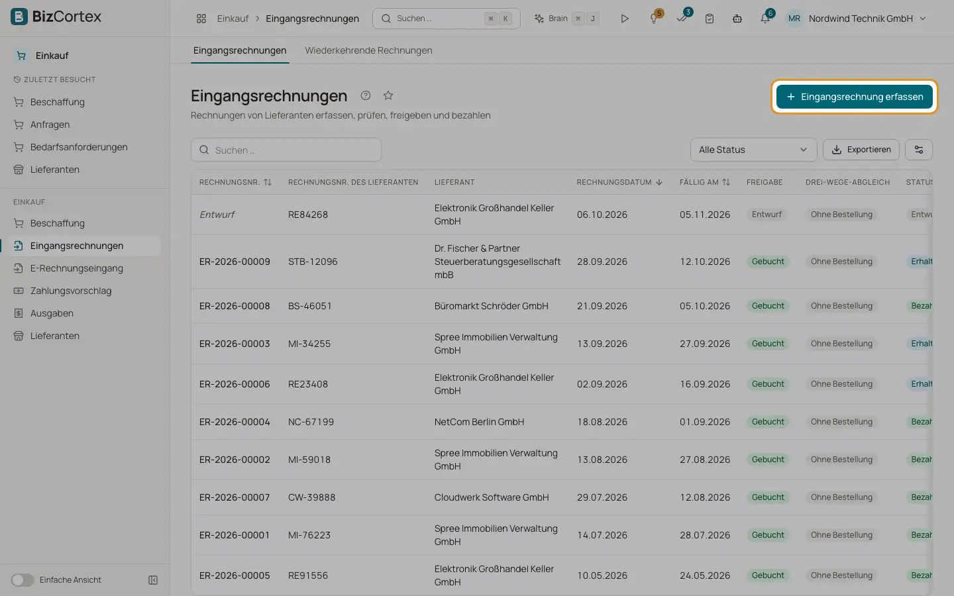954x596 pixels.
Task: Sort by Fällig am column header
Action: [x=704, y=182]
